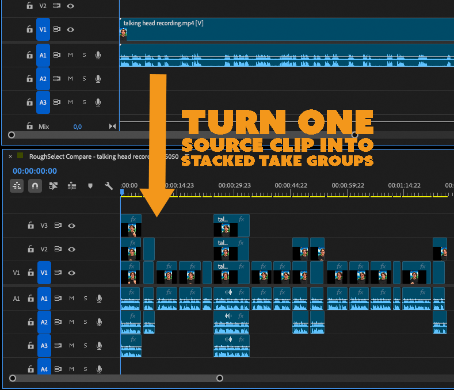Screen dimensions: 454x390
Task: Toggle blue V1 track targeting in upper timeline
Action: point(43,29)
